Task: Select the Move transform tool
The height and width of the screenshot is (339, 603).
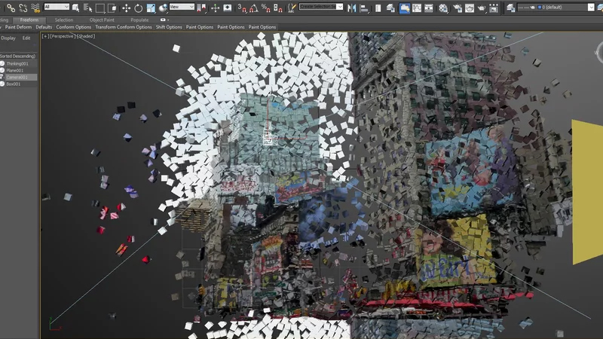Action: click(x=126, y=8)
